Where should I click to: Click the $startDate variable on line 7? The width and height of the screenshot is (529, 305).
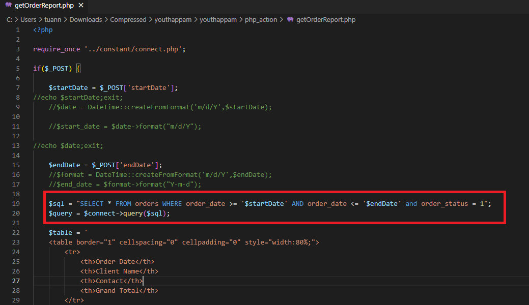point(68,87)
